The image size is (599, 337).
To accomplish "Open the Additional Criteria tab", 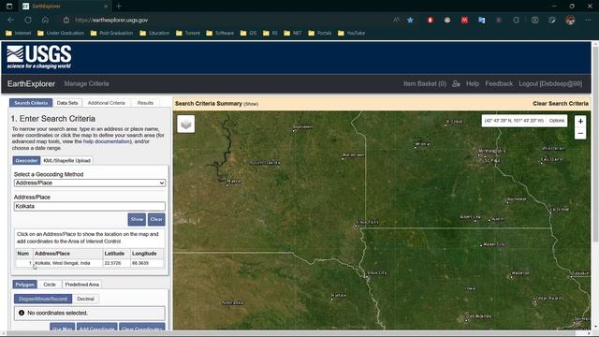I will (106, 103).
